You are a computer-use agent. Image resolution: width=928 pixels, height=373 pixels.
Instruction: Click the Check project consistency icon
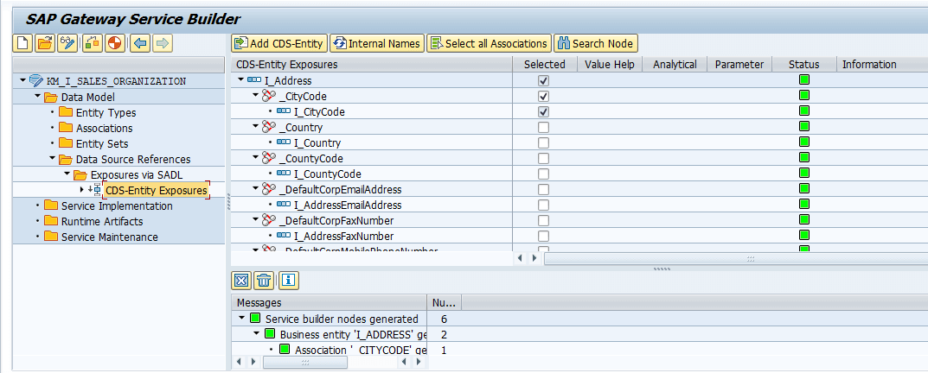tap(93, 43)
